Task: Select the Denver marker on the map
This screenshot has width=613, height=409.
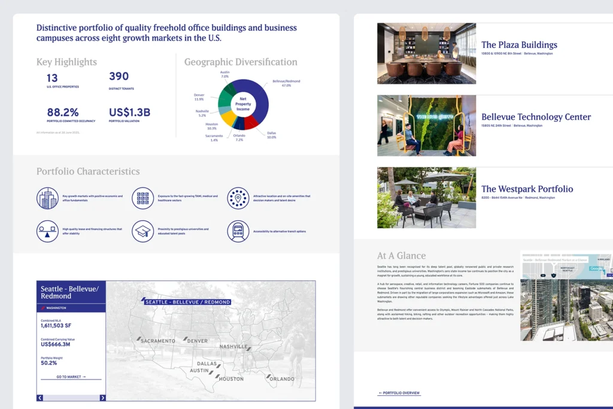Action: (185, 339)
